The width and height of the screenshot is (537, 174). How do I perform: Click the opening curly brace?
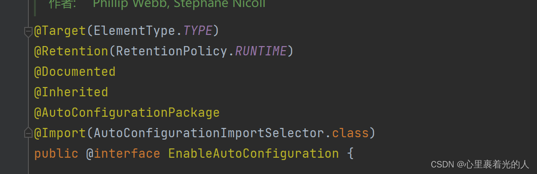[x=350, y=154]
